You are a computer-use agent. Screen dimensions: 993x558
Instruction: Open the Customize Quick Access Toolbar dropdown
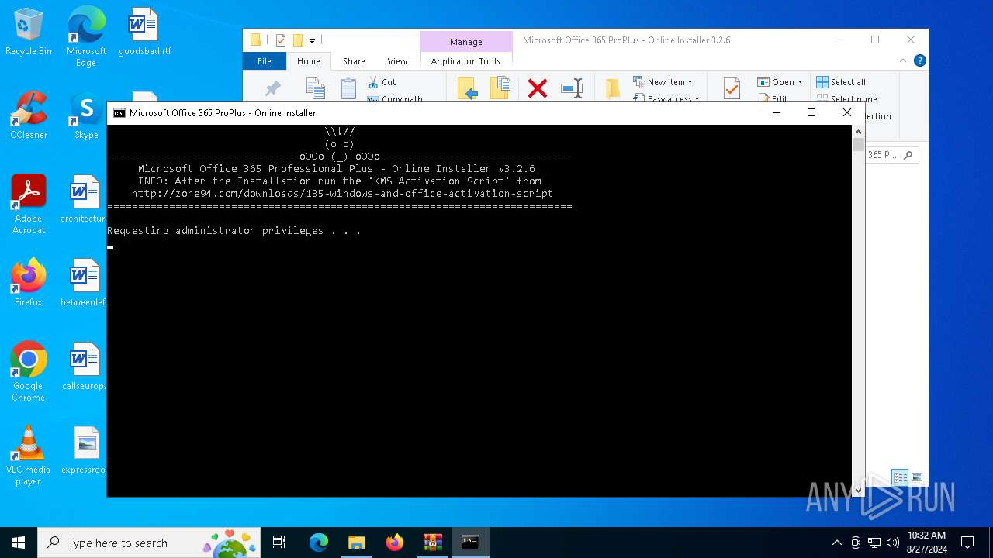312,41
